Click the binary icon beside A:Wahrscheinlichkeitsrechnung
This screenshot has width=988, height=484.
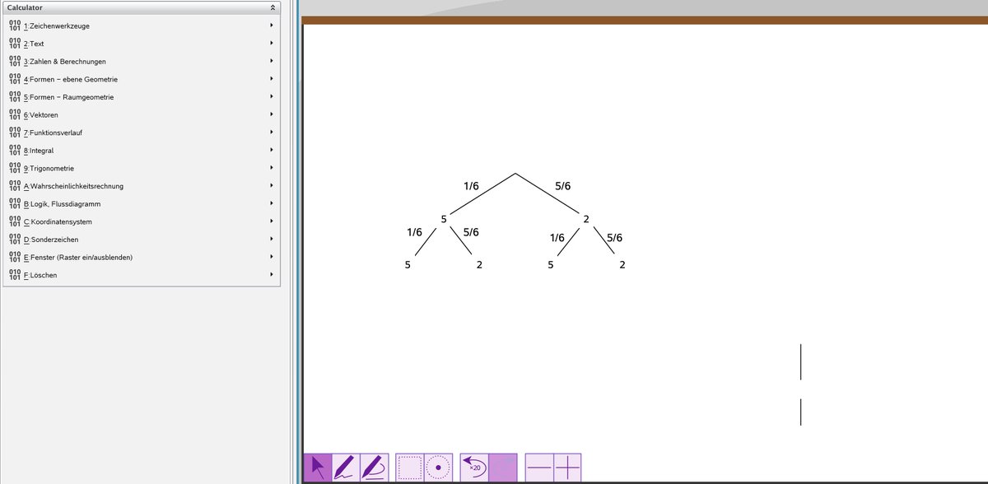coord(14,186)
